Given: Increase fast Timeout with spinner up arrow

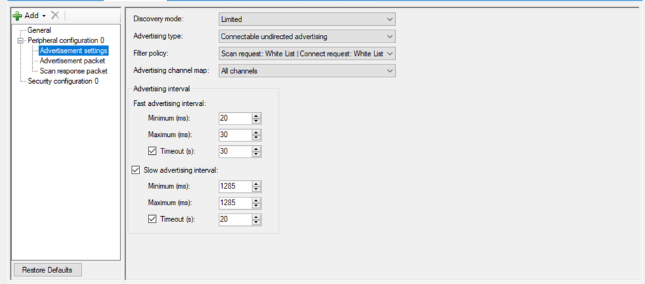Looking at the screenshot, I should pyautogui.click(x=257, y=148).
